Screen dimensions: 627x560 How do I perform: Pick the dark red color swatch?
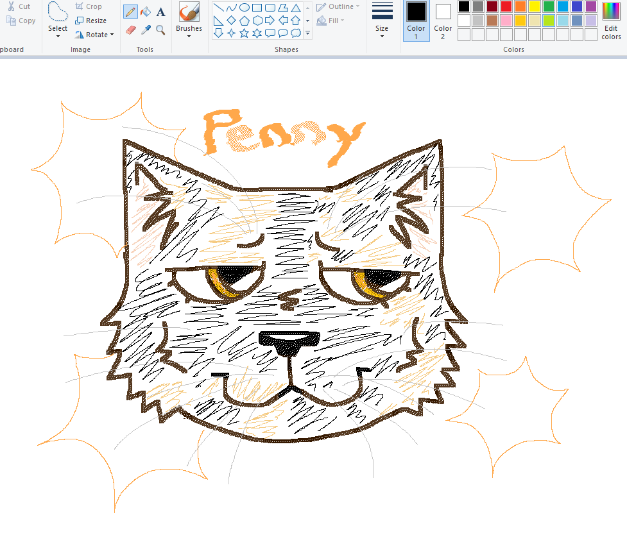coord(492,6)
